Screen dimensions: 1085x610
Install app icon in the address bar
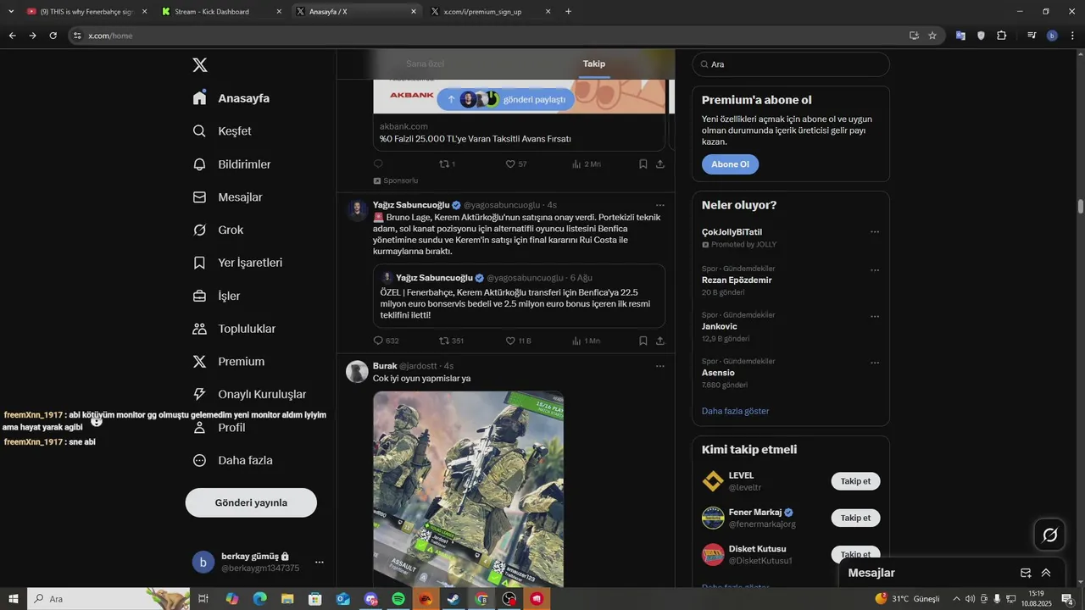(914, 36)
